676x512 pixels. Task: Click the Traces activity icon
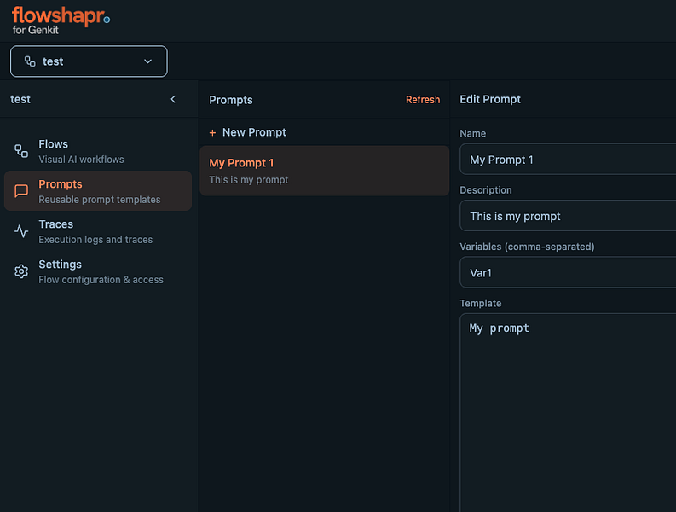(21, 231)
